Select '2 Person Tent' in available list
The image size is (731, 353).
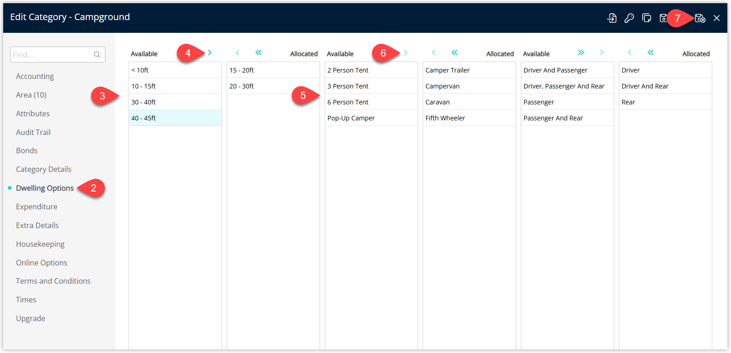[x=371, y=70]
